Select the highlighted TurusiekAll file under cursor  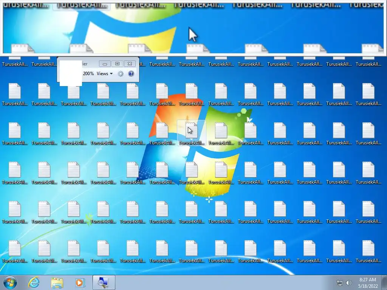(x=192, y=133)
